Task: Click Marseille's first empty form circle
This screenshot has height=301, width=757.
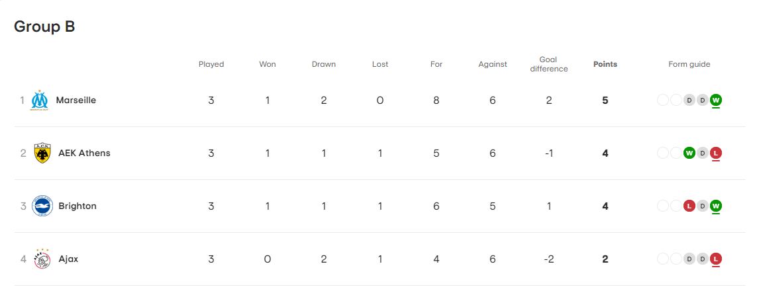Action: pyautogui.click(x=662, y=101)
